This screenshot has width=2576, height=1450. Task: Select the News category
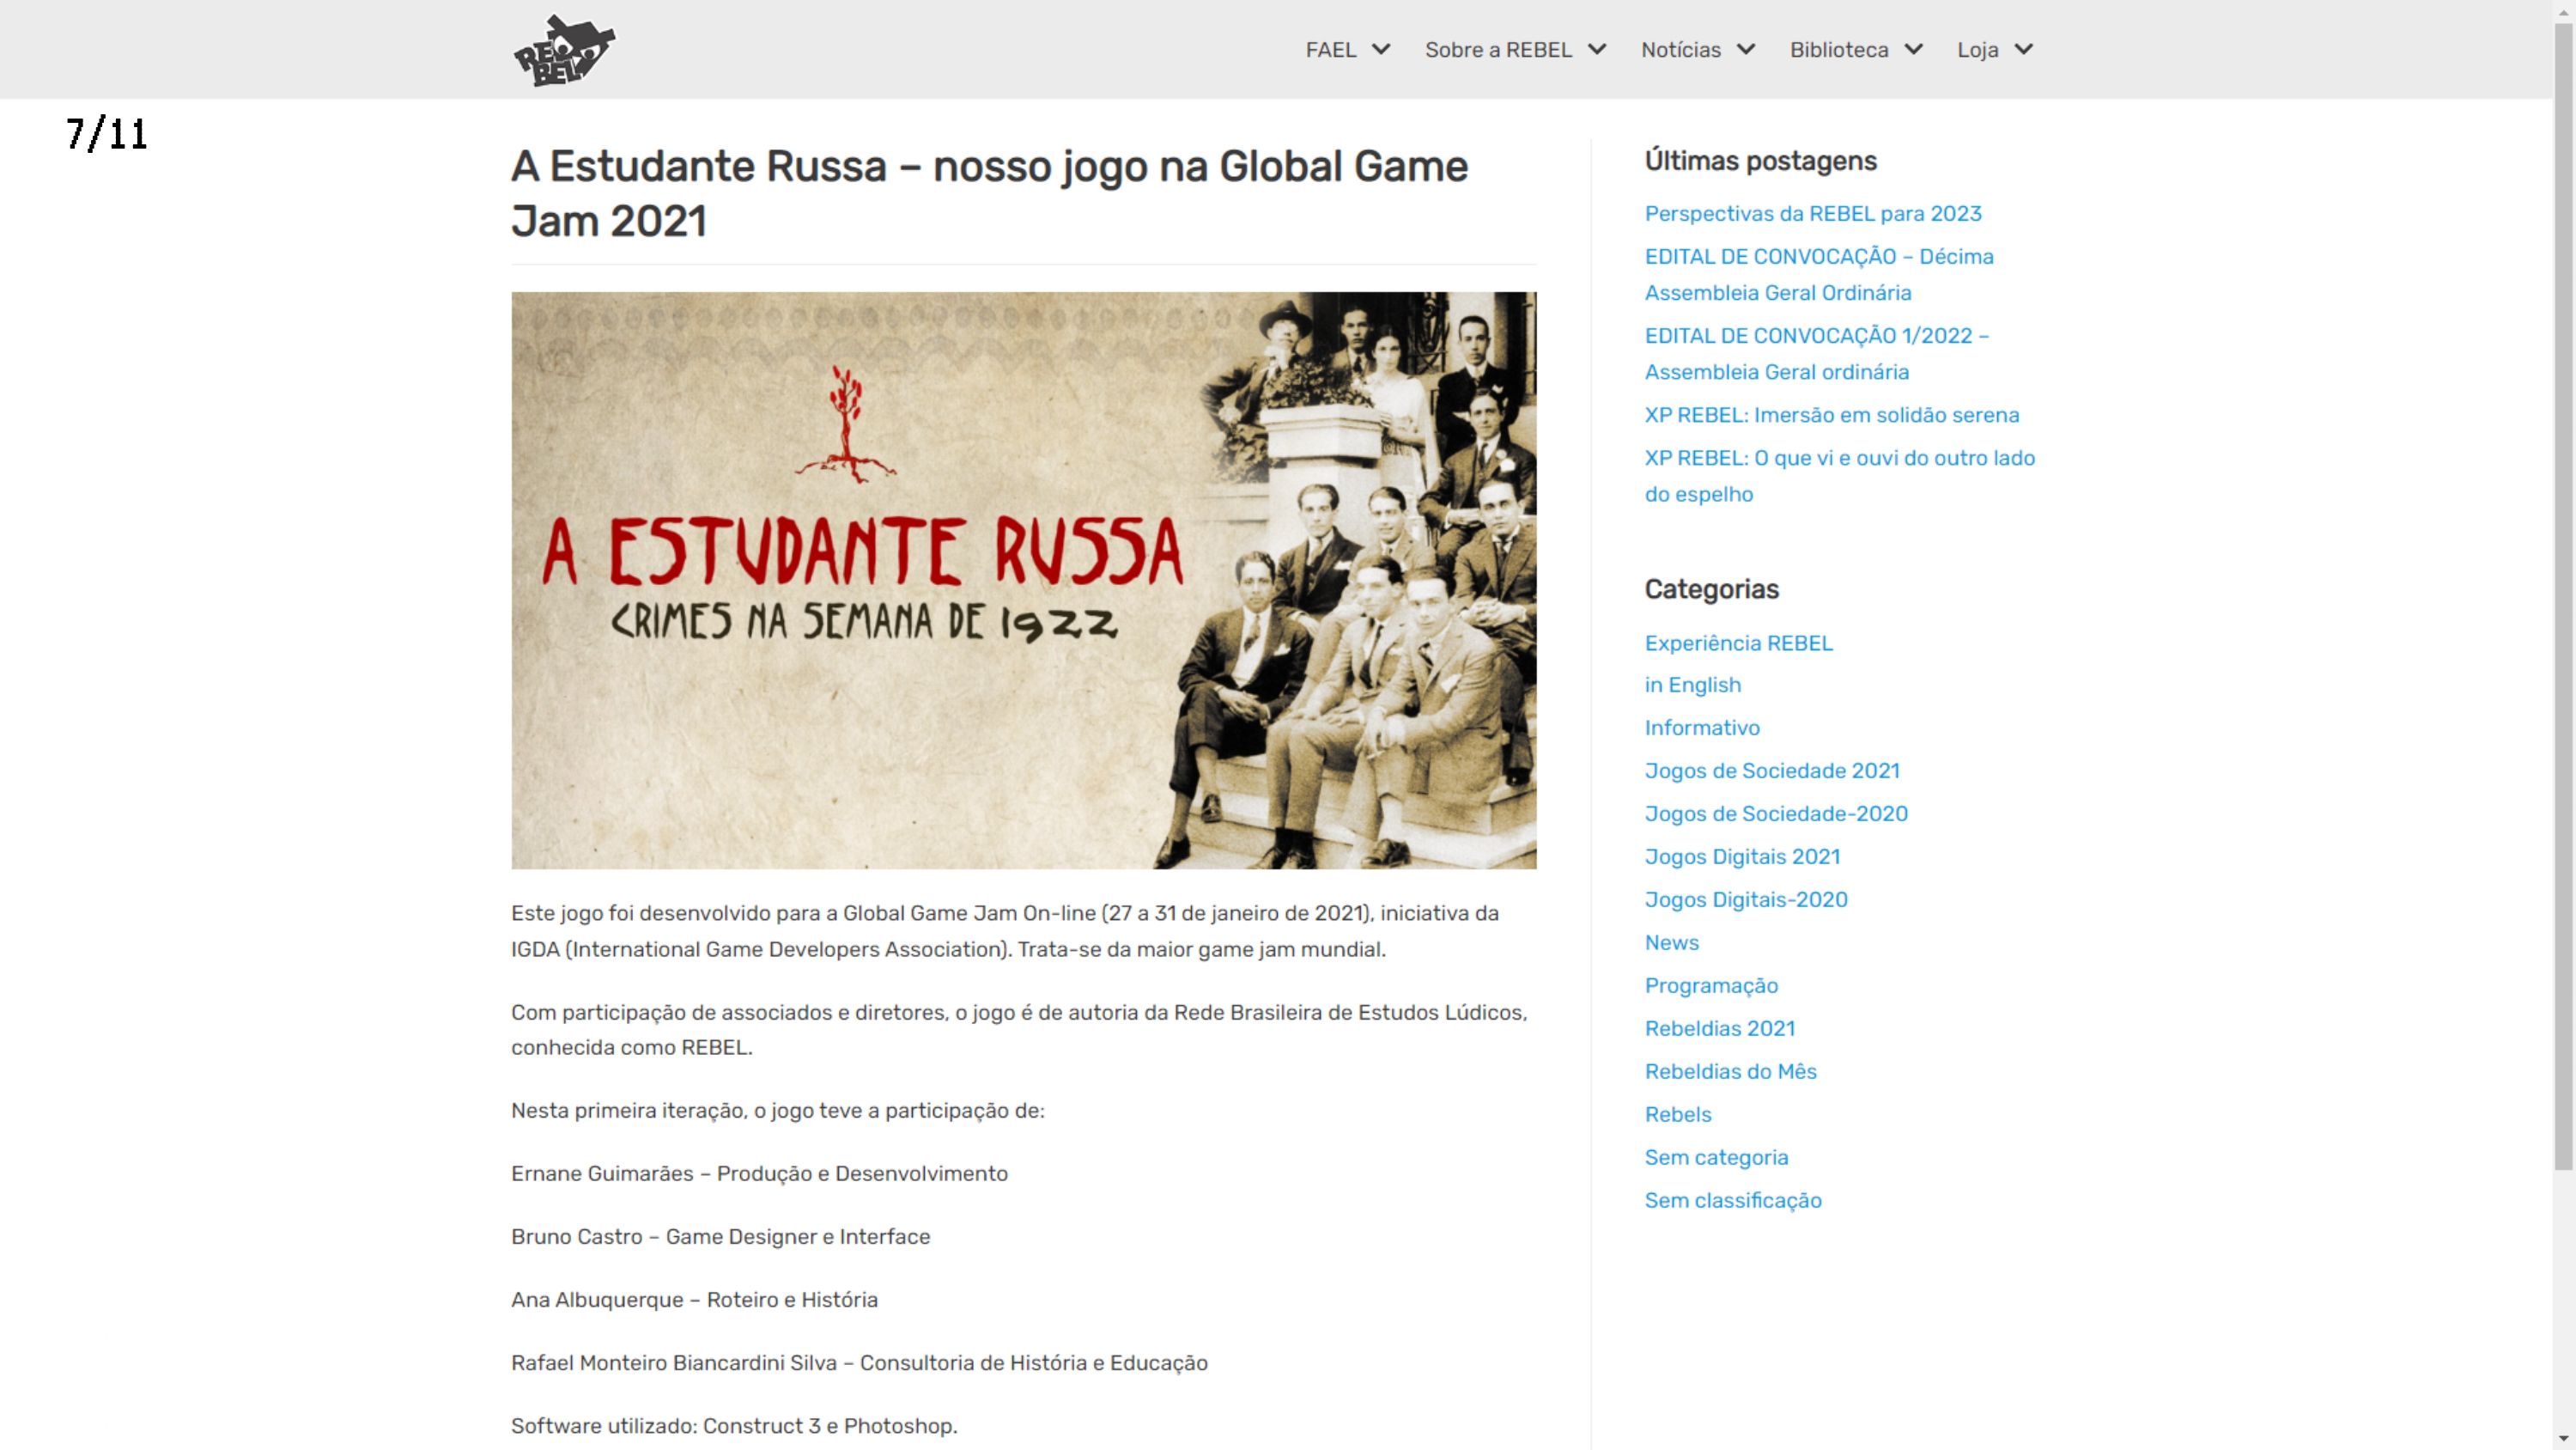[1672, 942]
